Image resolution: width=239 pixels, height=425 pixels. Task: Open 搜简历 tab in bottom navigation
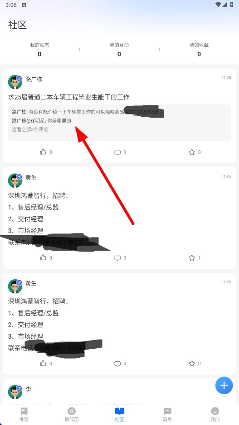(x=72, y=415)
